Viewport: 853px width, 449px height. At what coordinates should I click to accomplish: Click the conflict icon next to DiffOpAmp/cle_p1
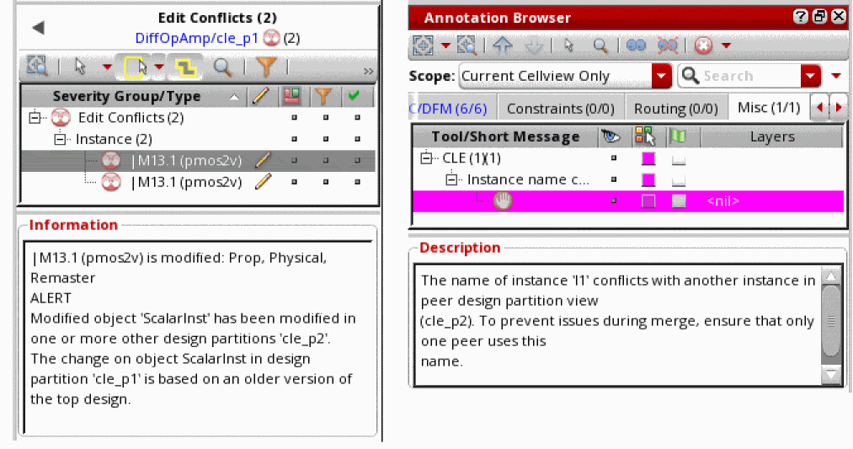pos(271,38)
